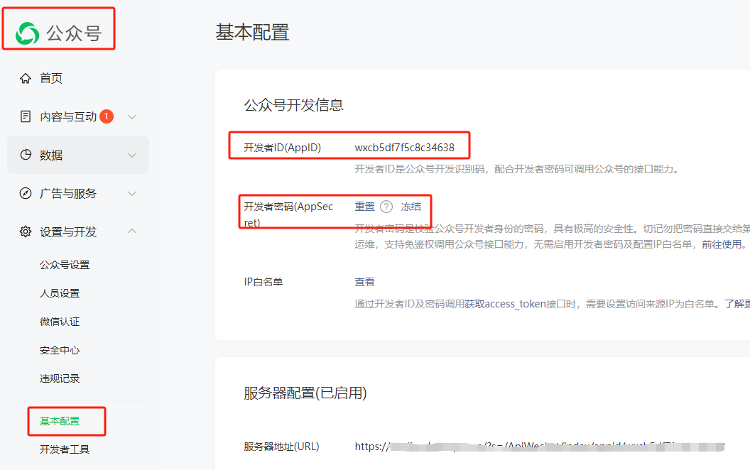This screenshot has width=750, height=470.
Task: Click the 内容与互动 document icon
Action: [x=26, y=116]
